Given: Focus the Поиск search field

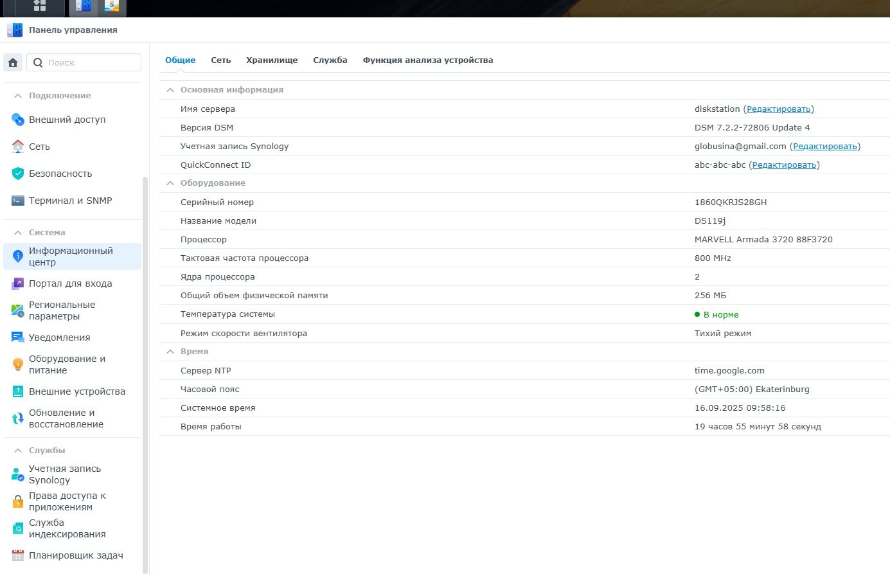Looking at the screenshot, I should pos(84,62).
